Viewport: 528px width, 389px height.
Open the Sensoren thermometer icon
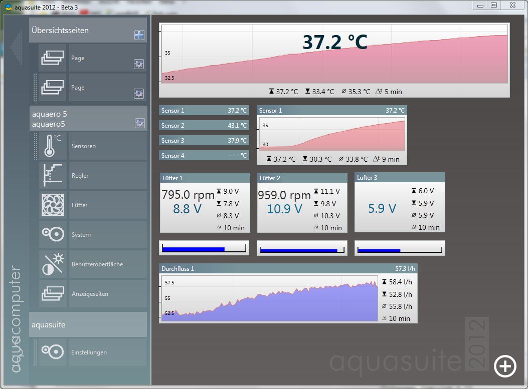[53, 146]
